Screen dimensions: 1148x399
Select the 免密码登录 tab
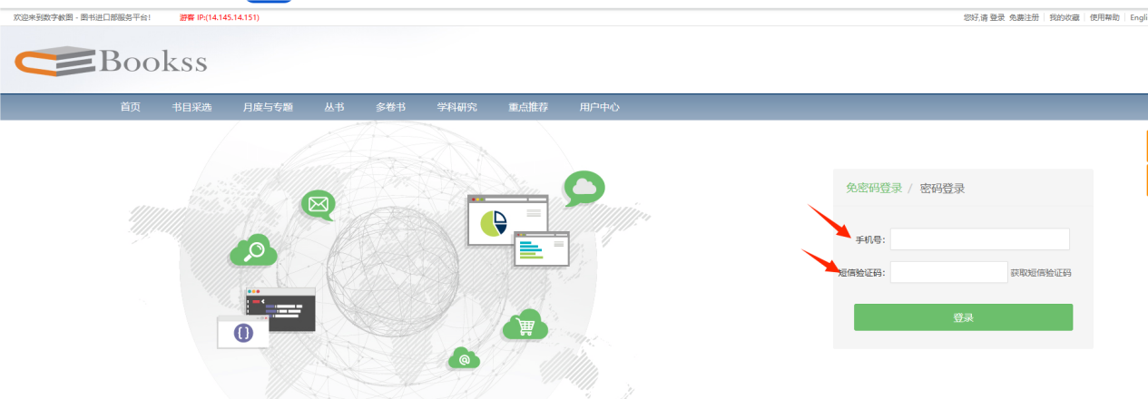[x=874, y=189]
